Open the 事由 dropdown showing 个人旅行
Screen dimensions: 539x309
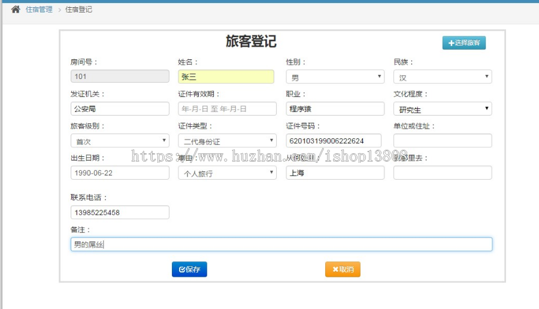tap(227, 173)
